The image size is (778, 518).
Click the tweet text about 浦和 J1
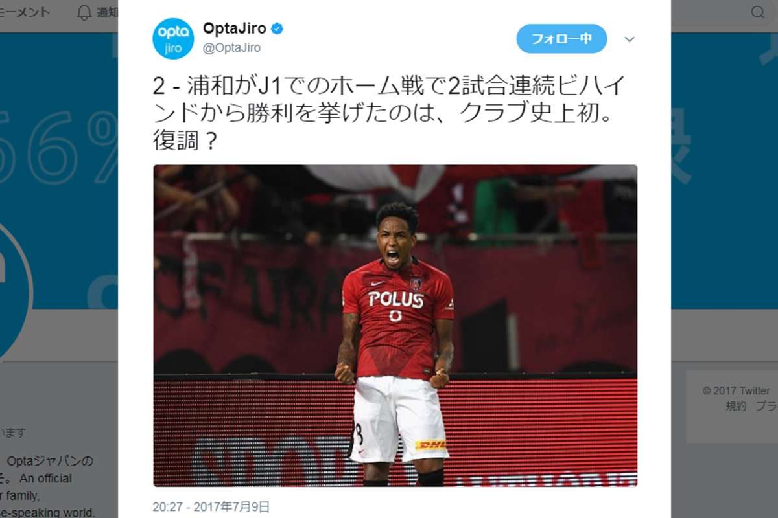(x=388, y=113)
